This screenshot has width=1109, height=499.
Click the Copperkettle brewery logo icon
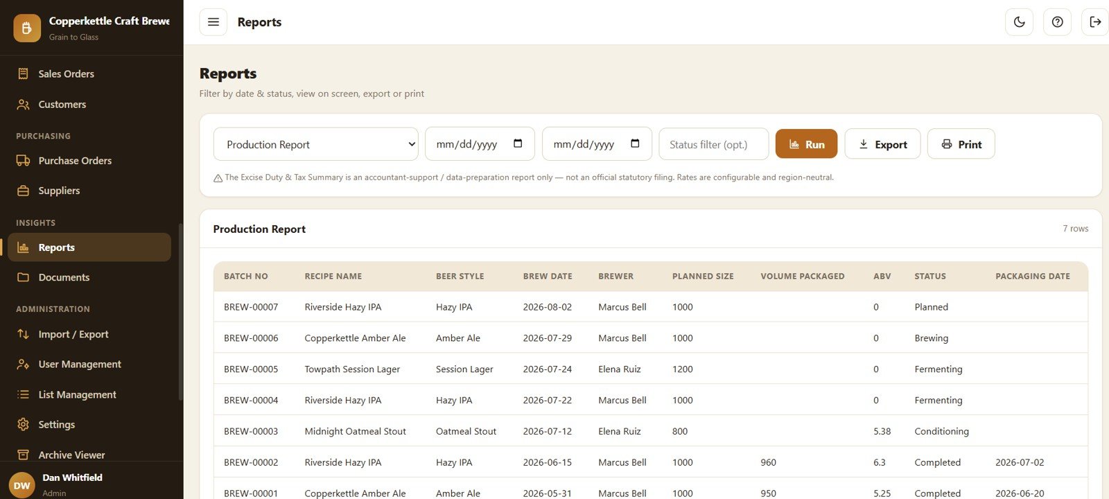(x=27, y=28)
